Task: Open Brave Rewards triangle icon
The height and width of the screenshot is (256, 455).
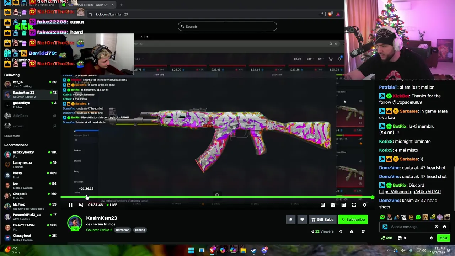Action: click(338, 14)
